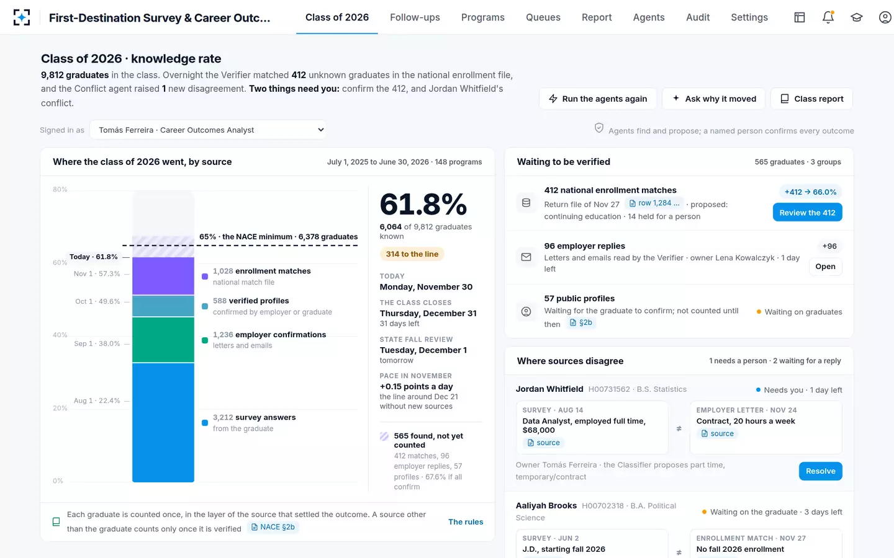Open the employer replies group

[825, 267]
